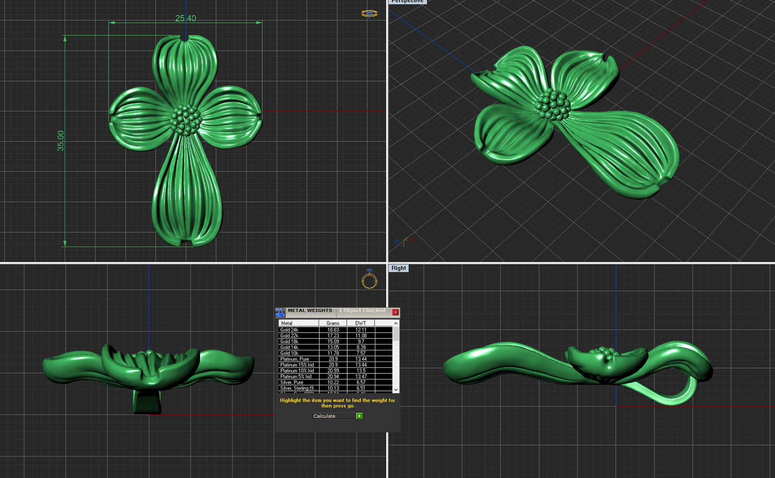Click the 20.99 grams cell

(x=333, y=371)
